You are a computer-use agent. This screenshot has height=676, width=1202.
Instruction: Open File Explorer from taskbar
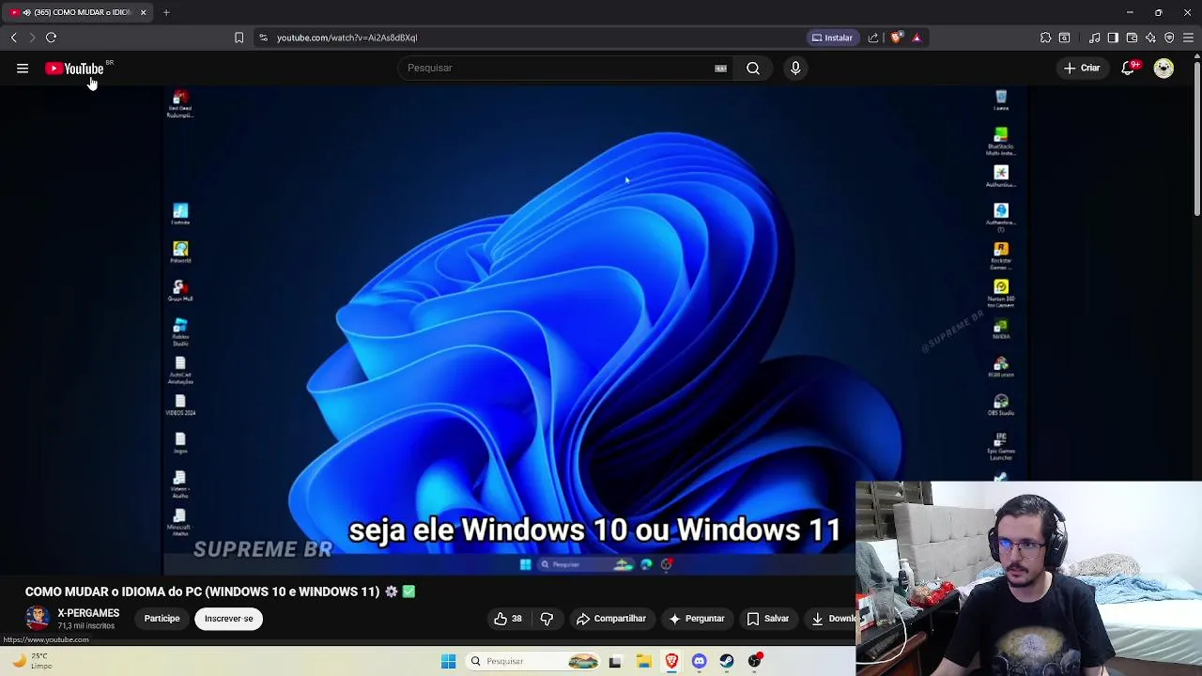(644, 661)
